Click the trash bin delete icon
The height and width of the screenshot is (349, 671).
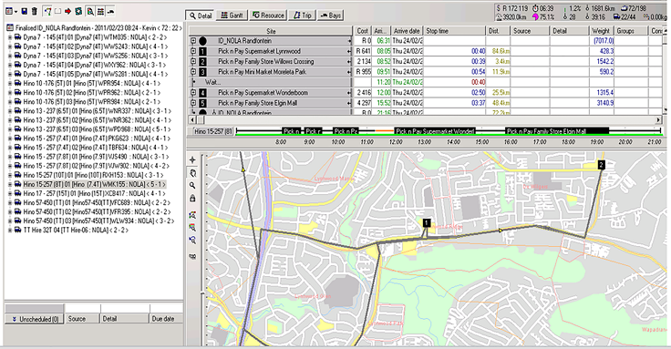coord(35,11)
